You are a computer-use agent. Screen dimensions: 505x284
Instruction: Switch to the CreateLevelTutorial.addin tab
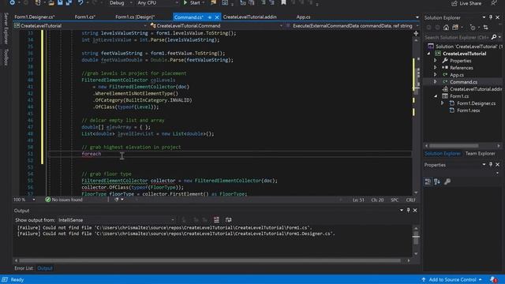click(x=250, y=17)
